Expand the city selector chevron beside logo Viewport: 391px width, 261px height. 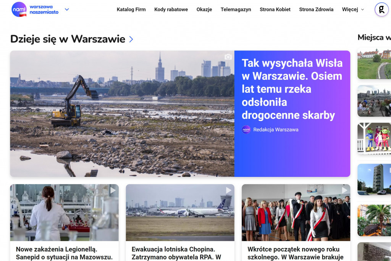coord(67,10)
